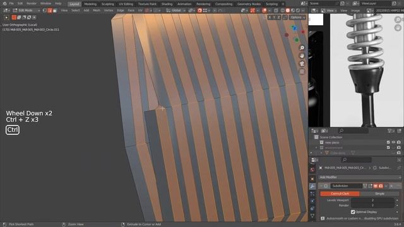Screen dimensions: 404x227
Task: Click the Scene name field
Action: [x=324, y=4]
